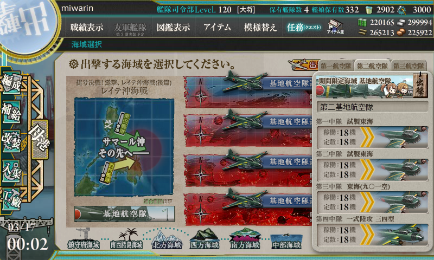Open the 任務 quest menu
434x260 pixels.
304,27
